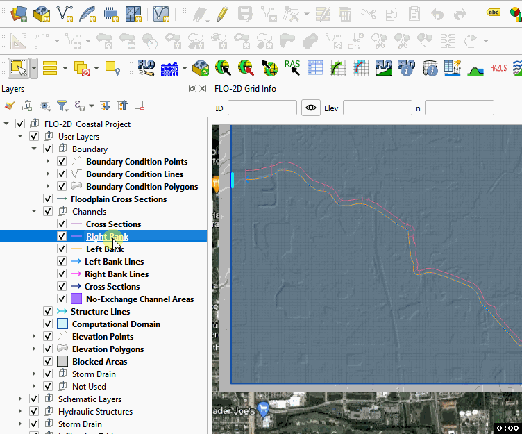Select the No-Exchange Channel Areas layer
This screenshot has width=522, height=434.
[140, 299]
